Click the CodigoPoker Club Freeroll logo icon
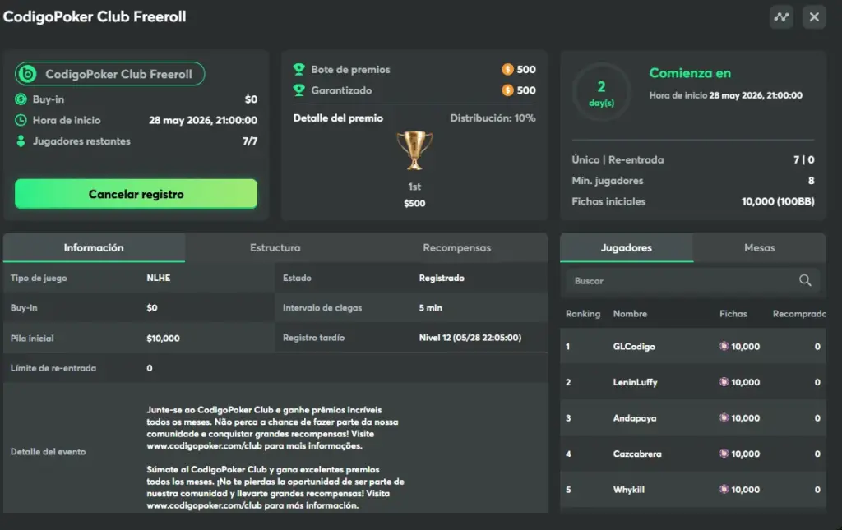 27,74
